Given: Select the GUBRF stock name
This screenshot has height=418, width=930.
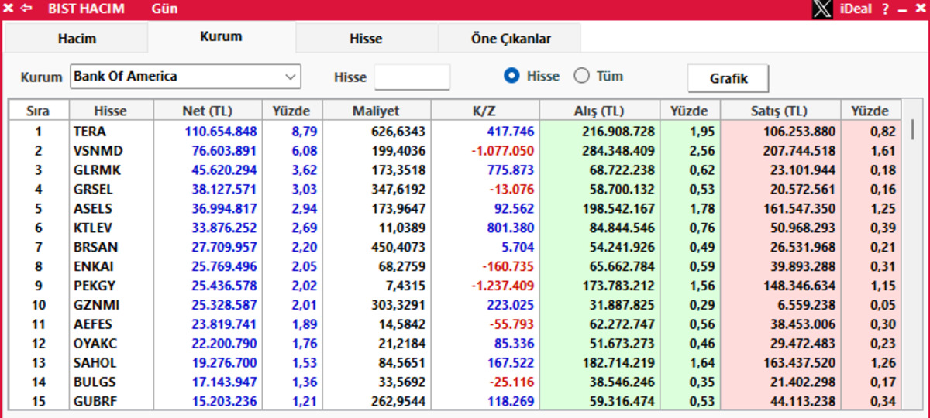Looking at the screenshot, I should click(x=95, y=402).
